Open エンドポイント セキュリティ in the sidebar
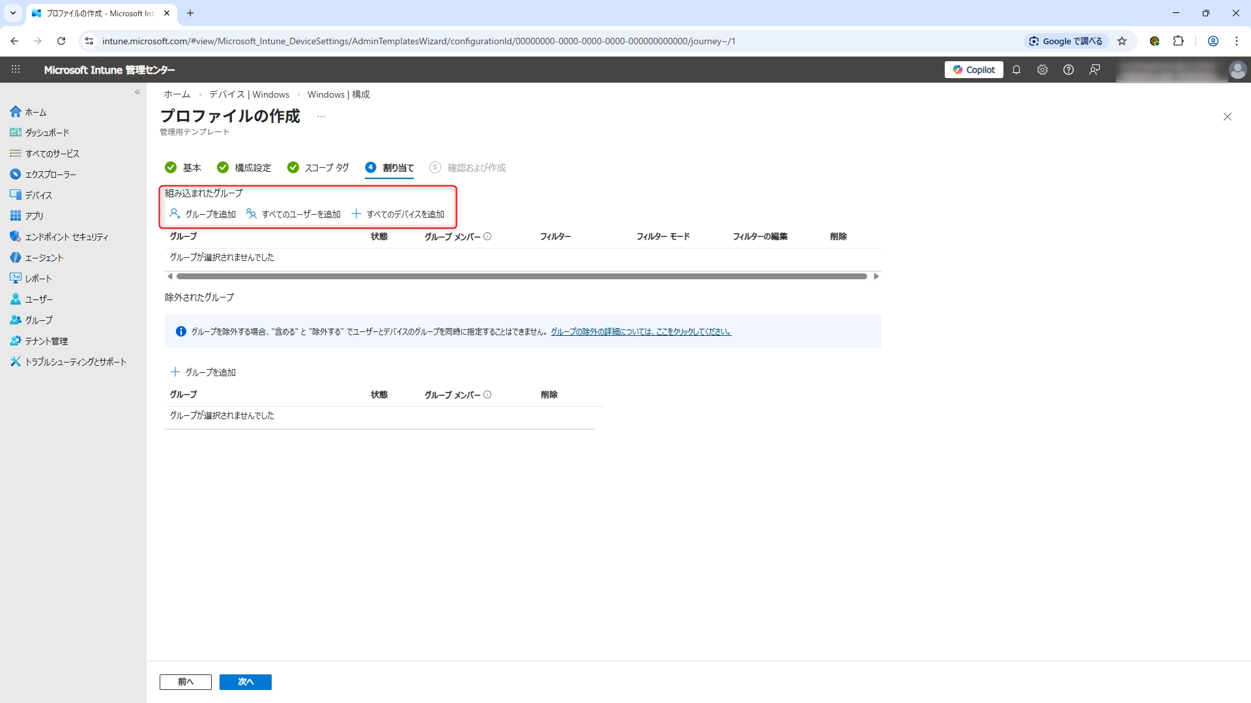 pos(66,237)
